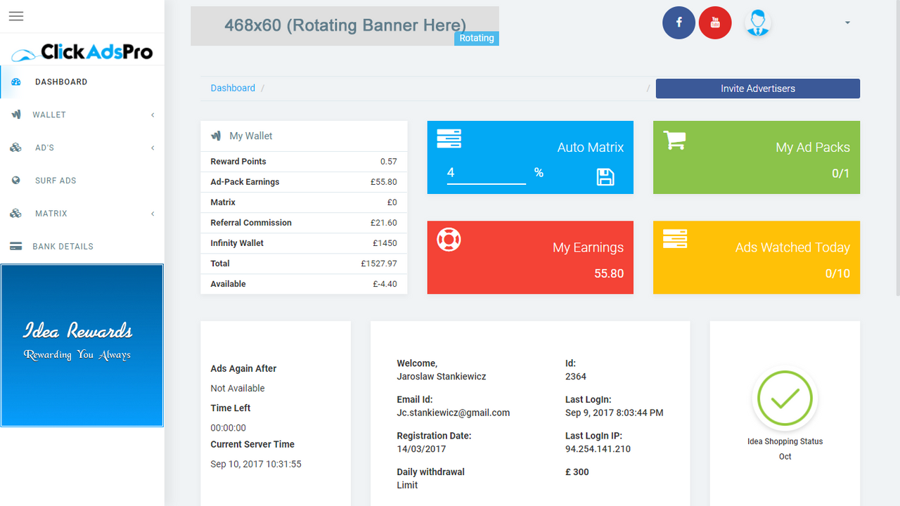Screen dimensions: 900x506
Task: Click the Registration Date 14/03/2017
Action: pos(421,448)
